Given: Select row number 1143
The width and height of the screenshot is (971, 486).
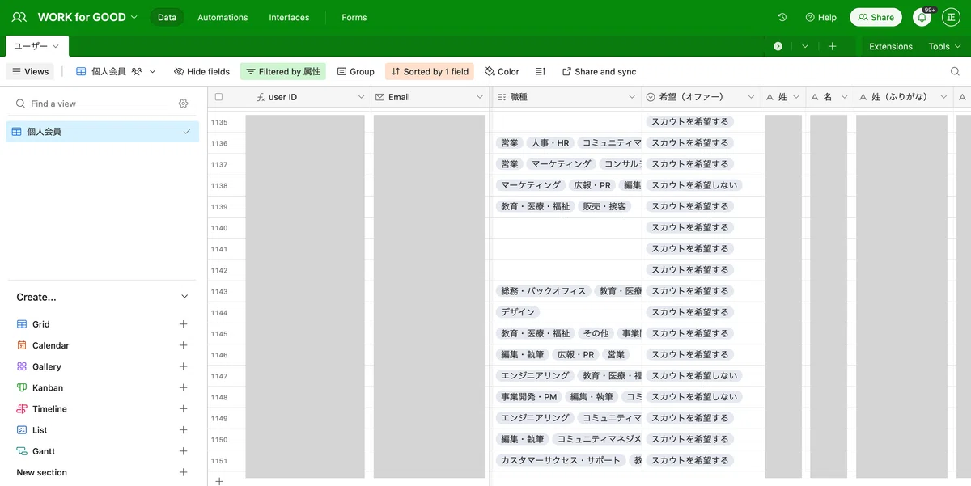Looking at the screenshot, I should tap(219, 291).
